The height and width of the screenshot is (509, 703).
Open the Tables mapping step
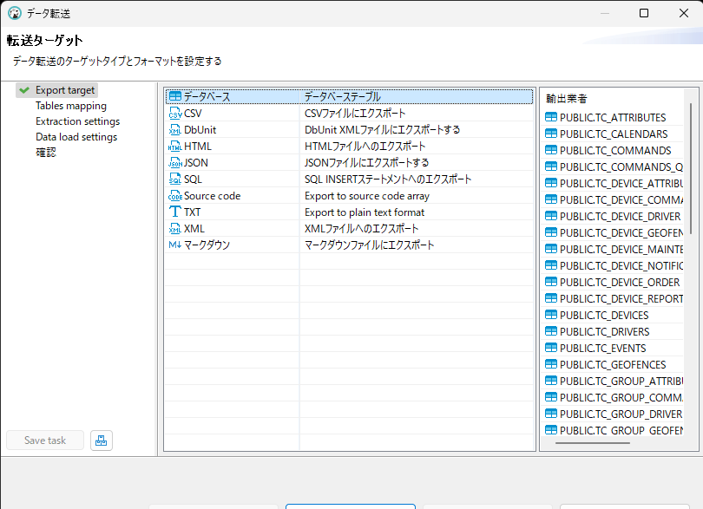70,106
